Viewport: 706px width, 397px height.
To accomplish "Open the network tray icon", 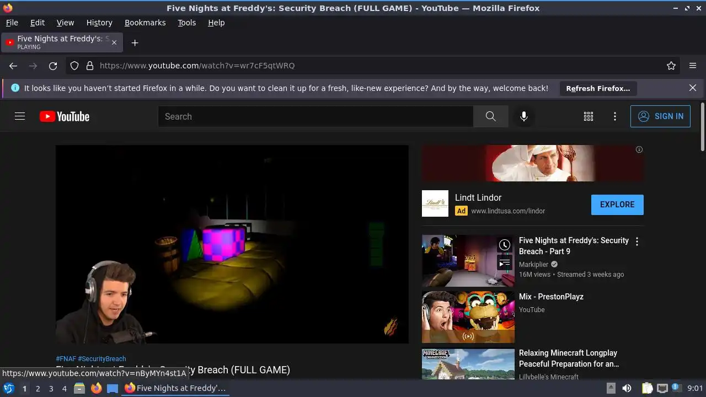I will [x=662, y=388].
